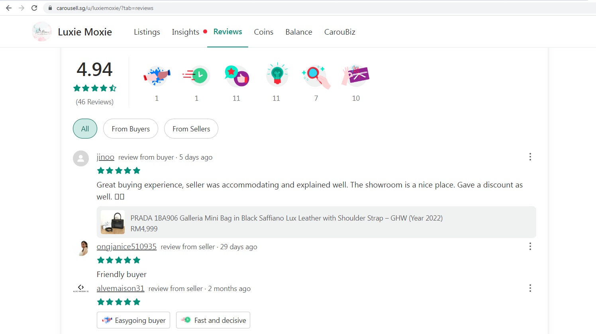
Task: Click the star thumbs-up badge icon
Action: [x=237, y=76]
